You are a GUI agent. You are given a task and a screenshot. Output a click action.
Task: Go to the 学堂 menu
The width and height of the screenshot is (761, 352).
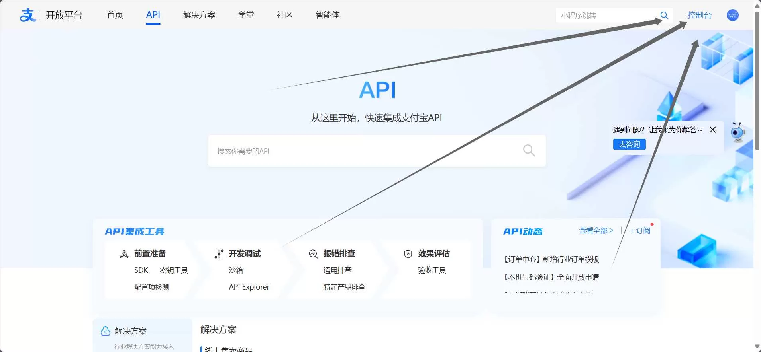pyautogui.click(x=246, y=15)
